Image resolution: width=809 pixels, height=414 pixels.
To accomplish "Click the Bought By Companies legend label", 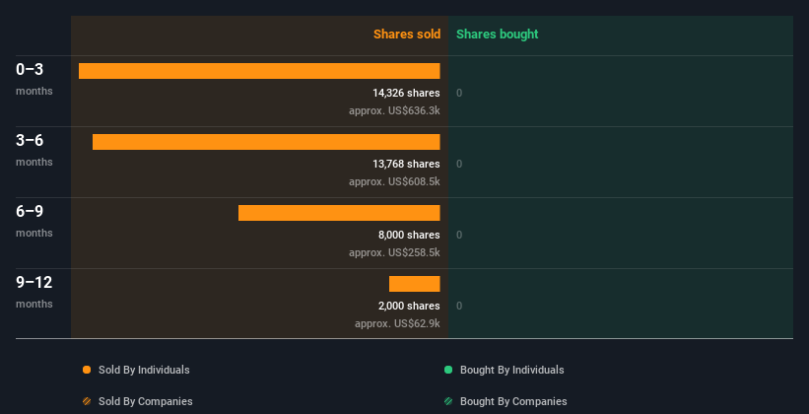I will 513,401.
